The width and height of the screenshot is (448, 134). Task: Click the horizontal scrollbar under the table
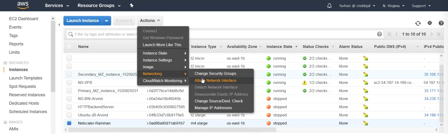click(172, 130)
